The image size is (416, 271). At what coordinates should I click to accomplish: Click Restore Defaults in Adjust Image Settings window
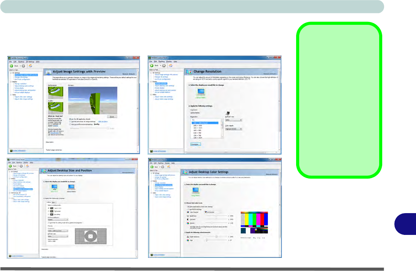pos(129,74)
